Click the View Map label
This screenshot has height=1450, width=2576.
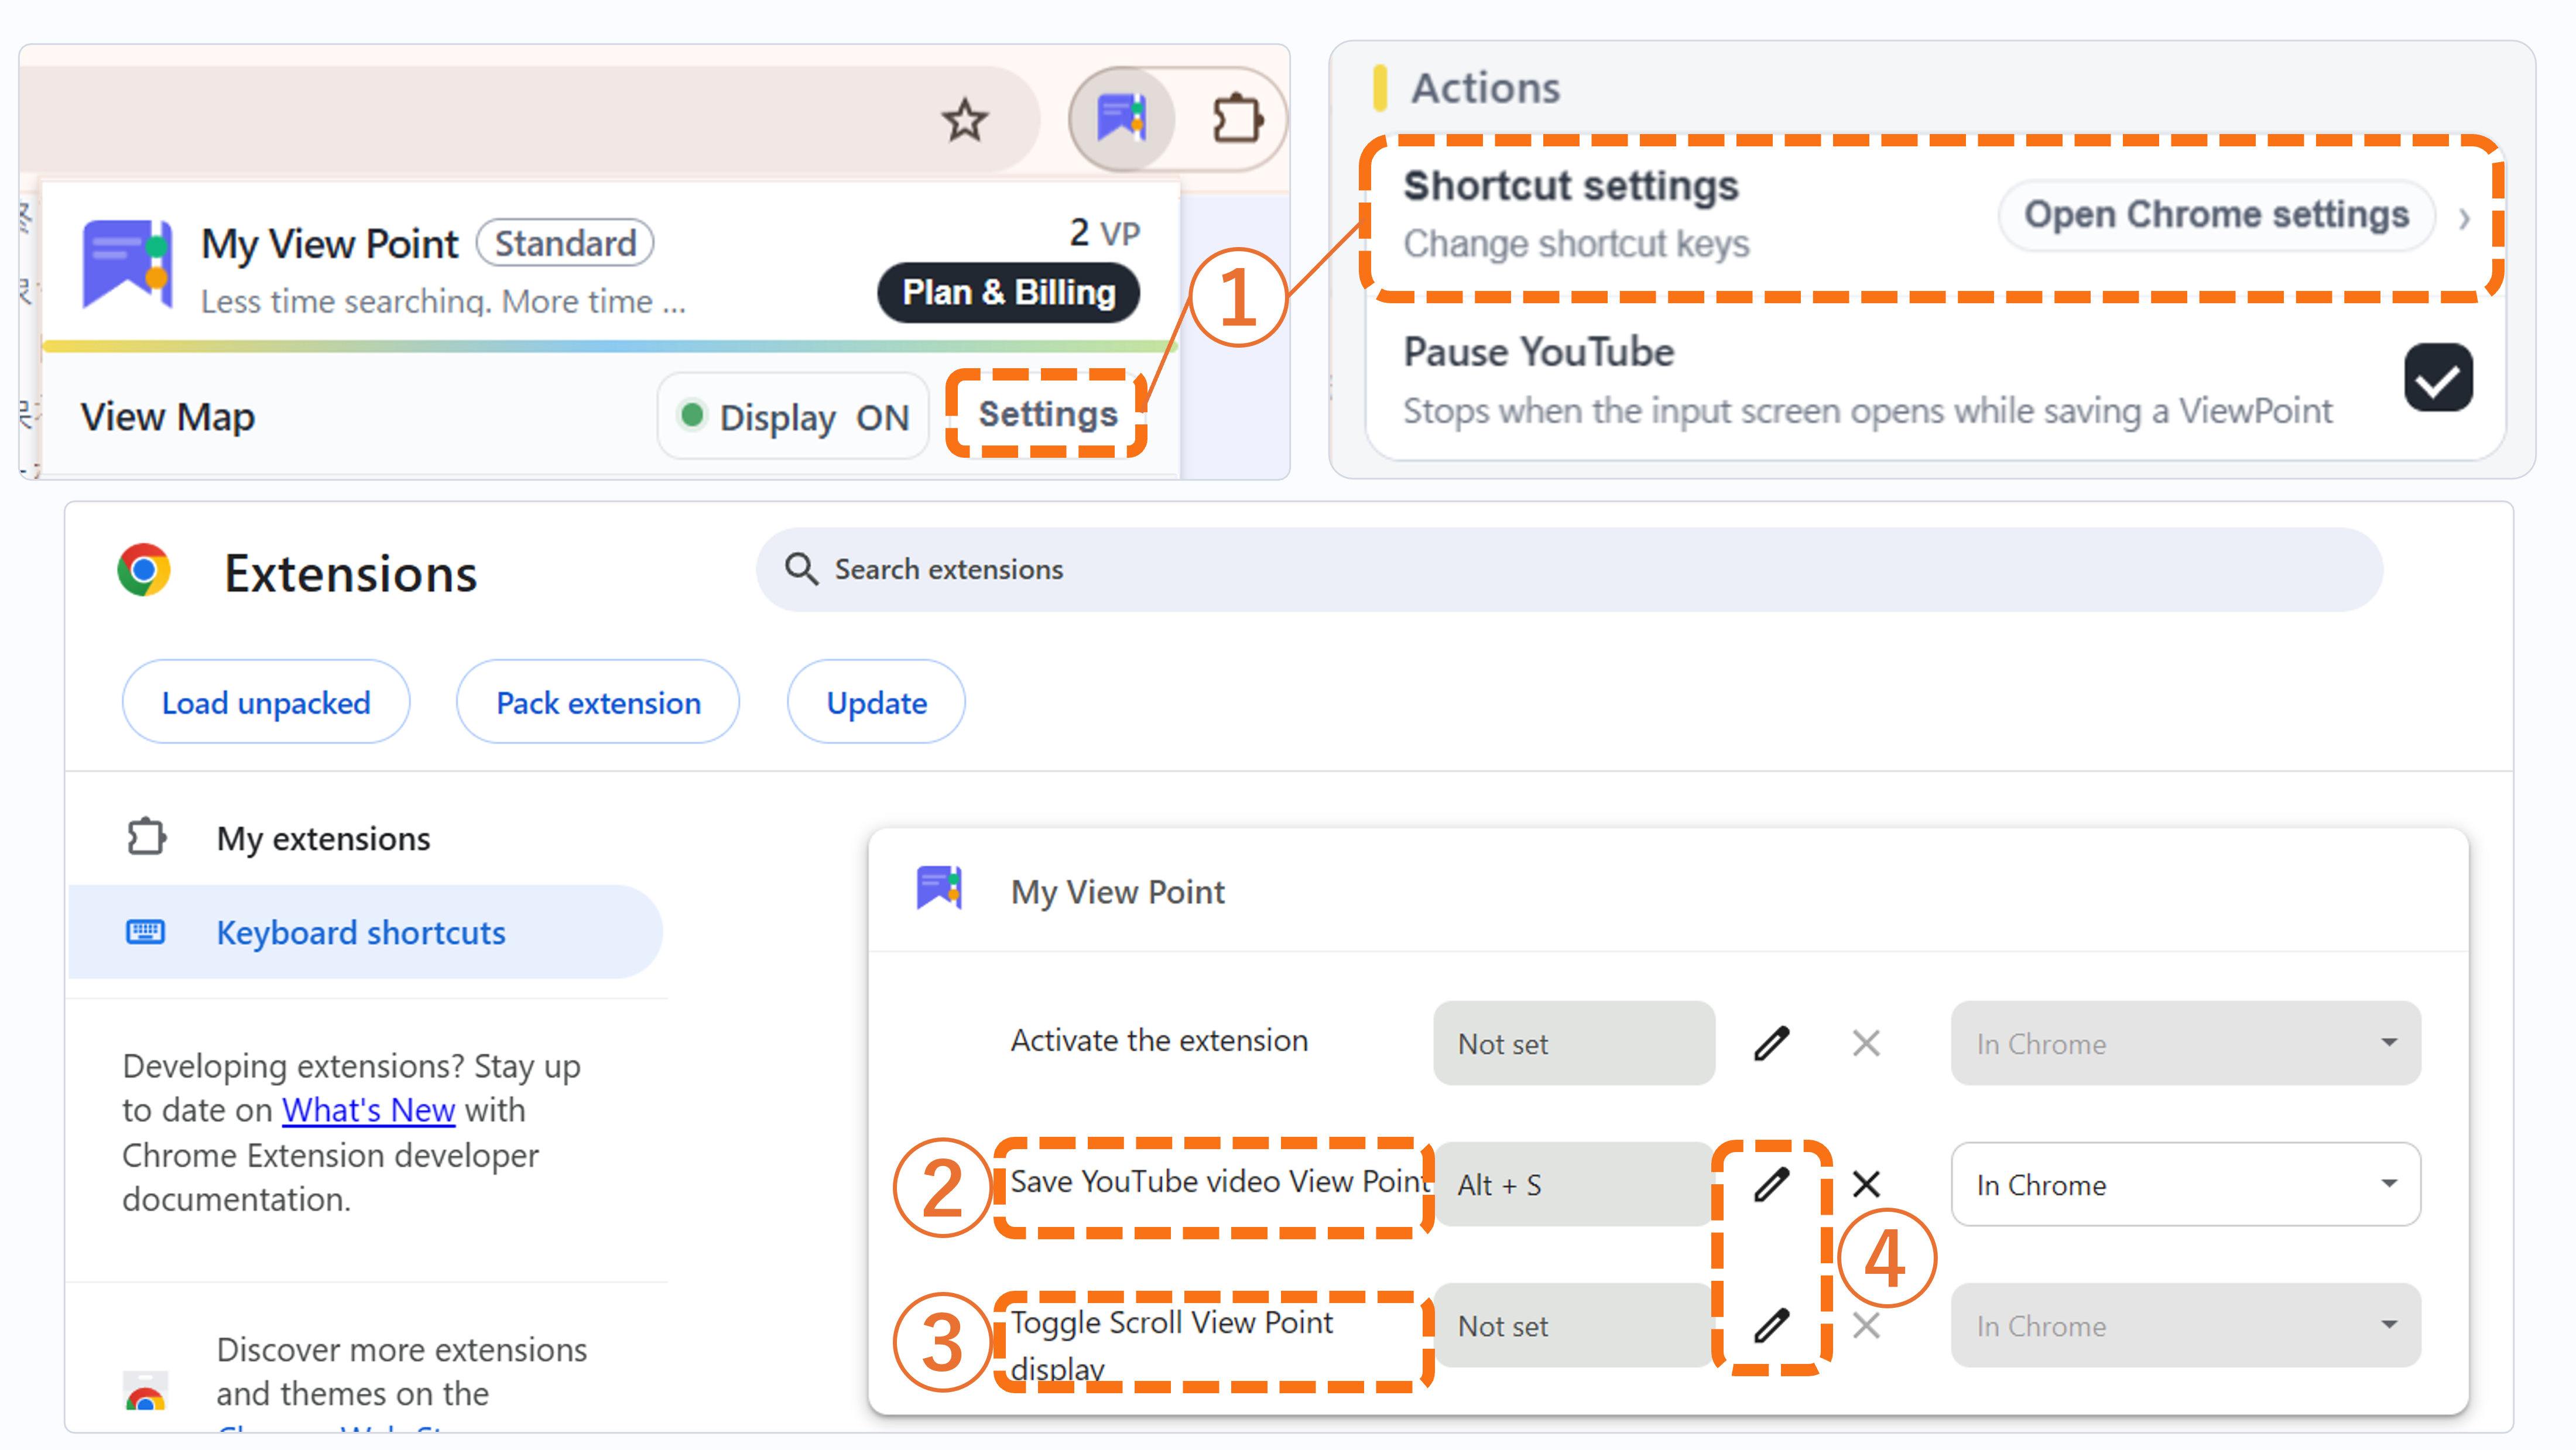coord(168,417)
